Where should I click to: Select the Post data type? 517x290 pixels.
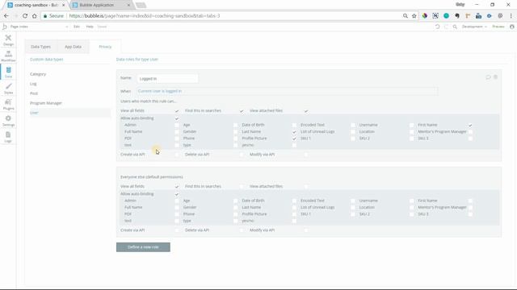click(x=34, y=93)
